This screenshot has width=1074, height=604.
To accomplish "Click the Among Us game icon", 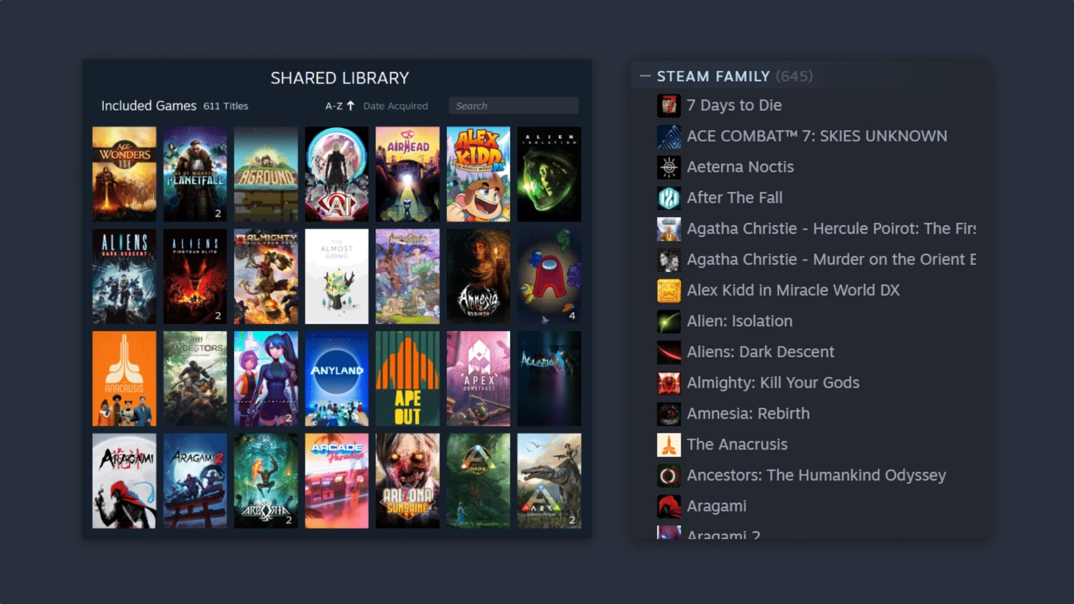I will pyautogui.click(x=549, y=276).
